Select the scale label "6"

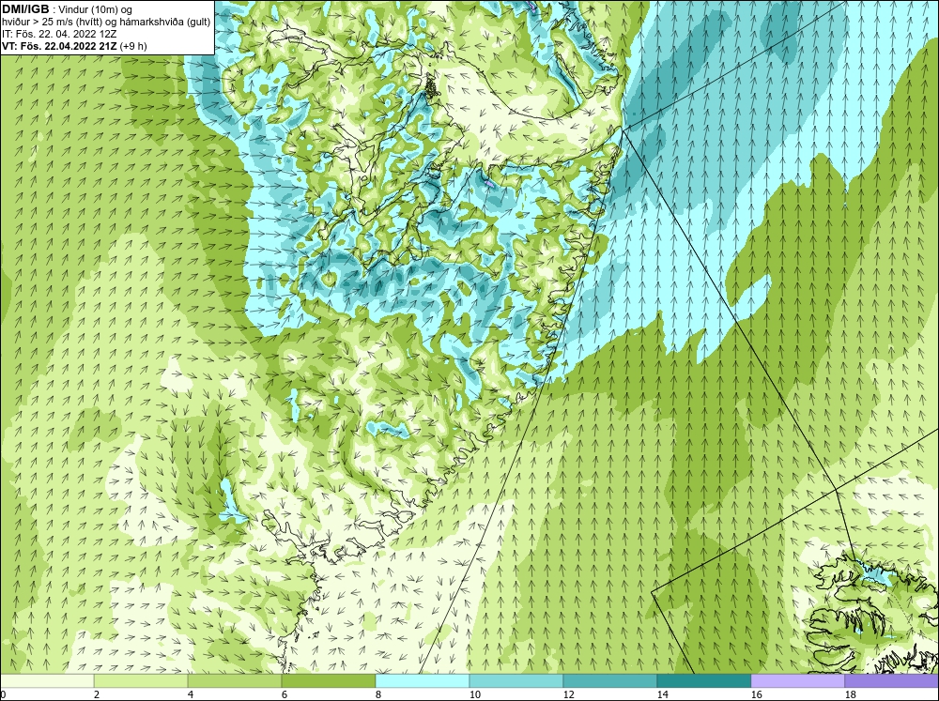[x=285, y=694]
